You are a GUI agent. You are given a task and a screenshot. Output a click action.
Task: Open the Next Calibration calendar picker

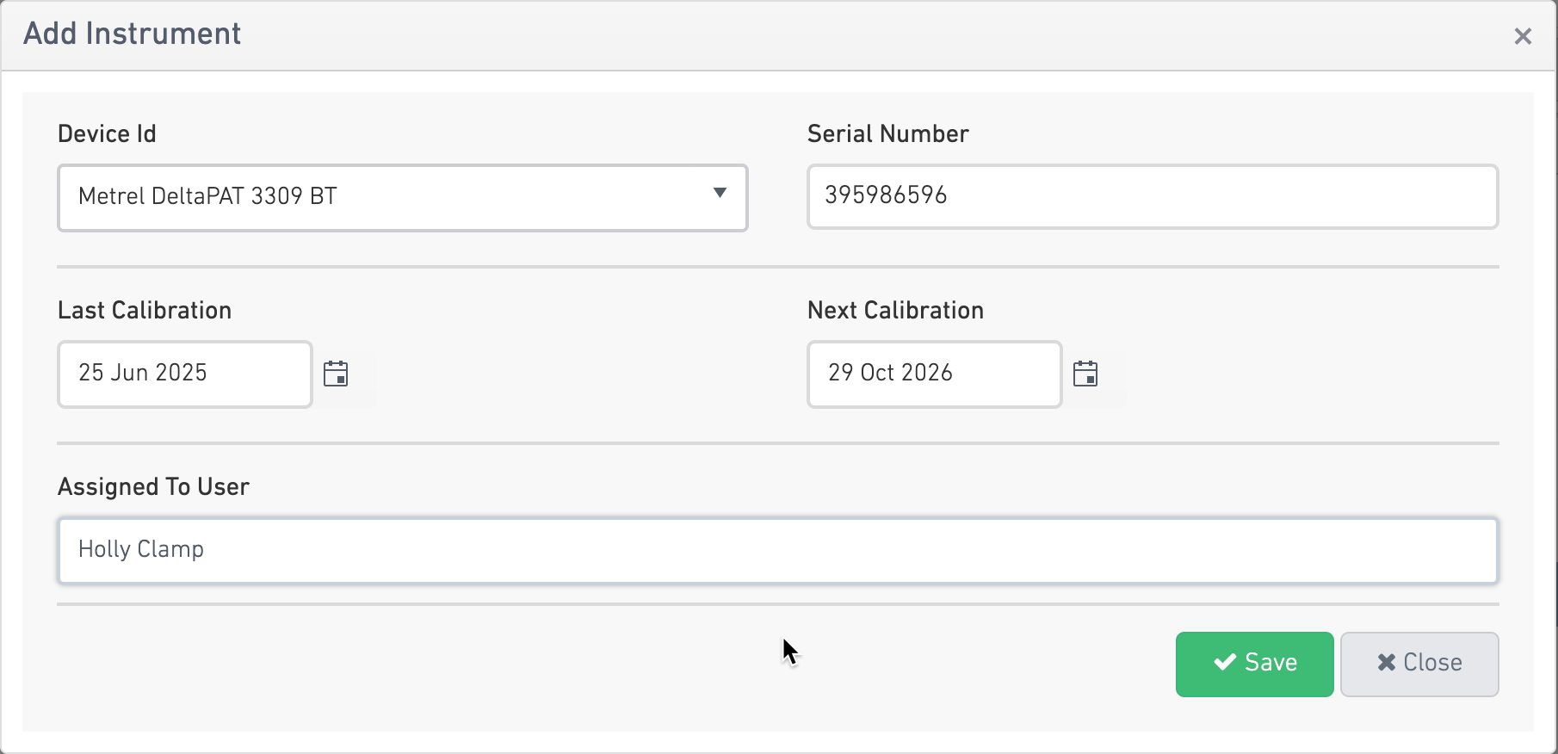tap(1085, 374)
